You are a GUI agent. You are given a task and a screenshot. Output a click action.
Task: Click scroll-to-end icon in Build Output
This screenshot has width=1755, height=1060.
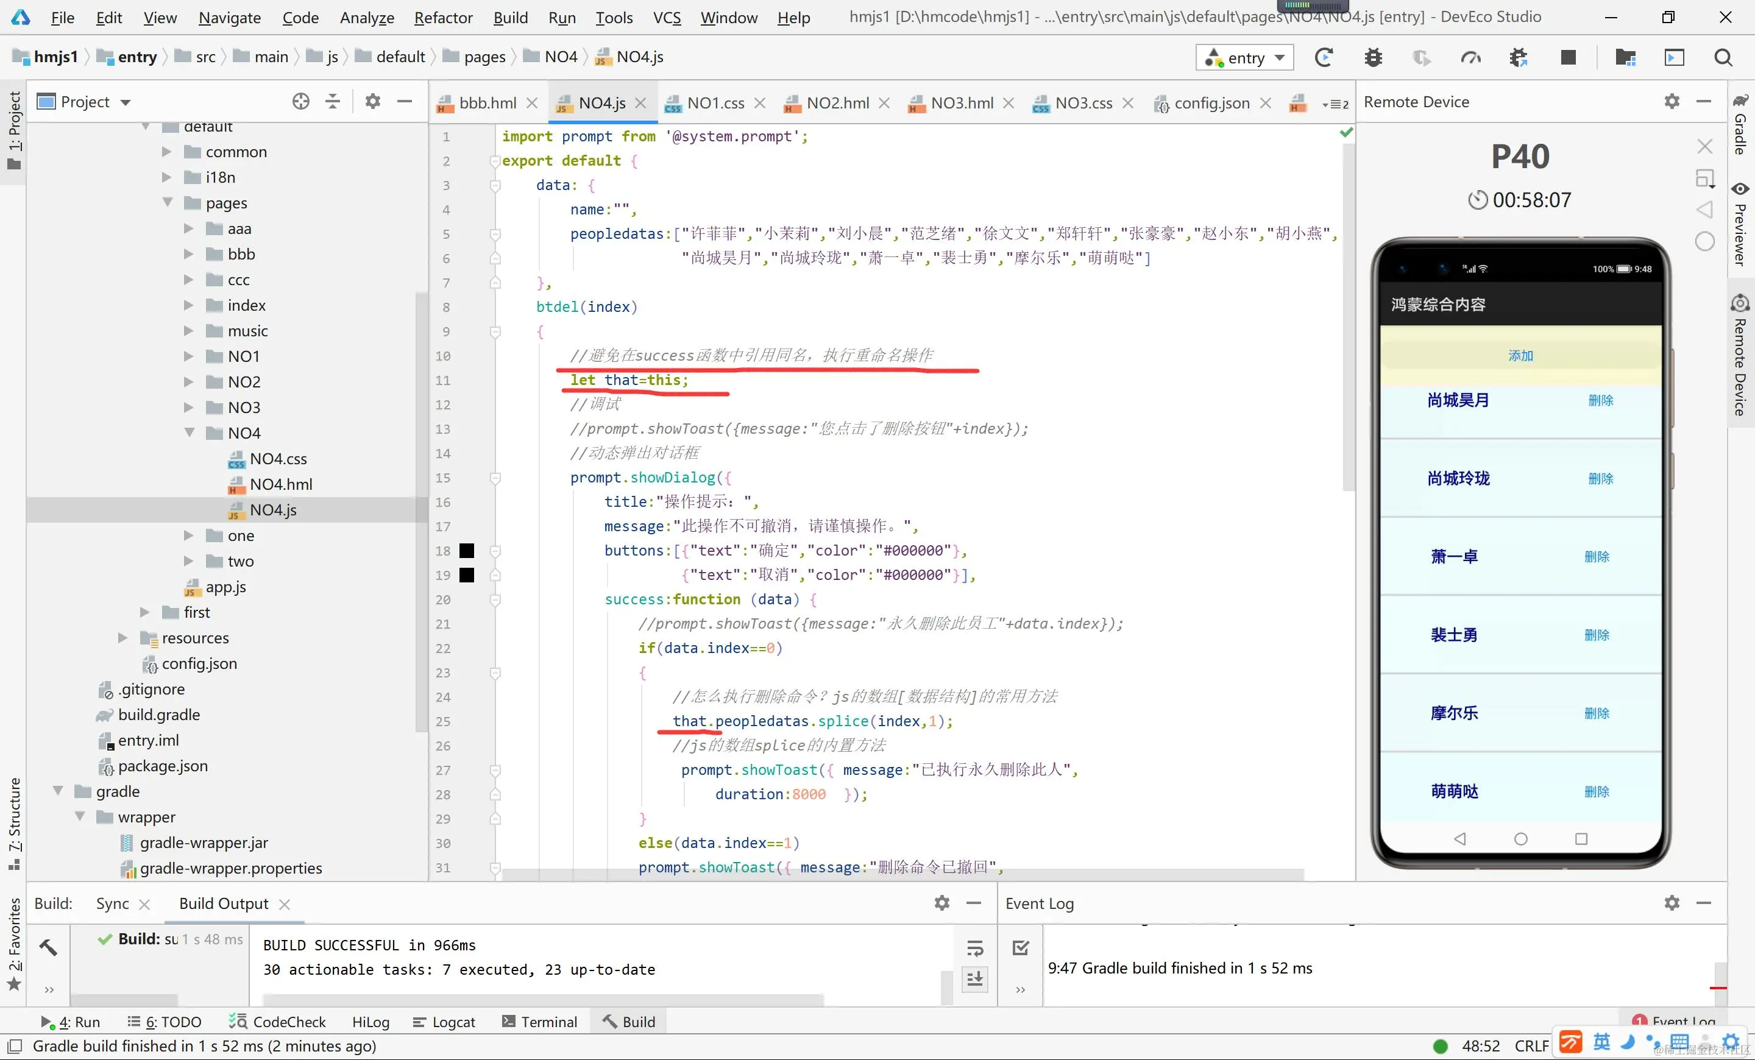point(975,979)
